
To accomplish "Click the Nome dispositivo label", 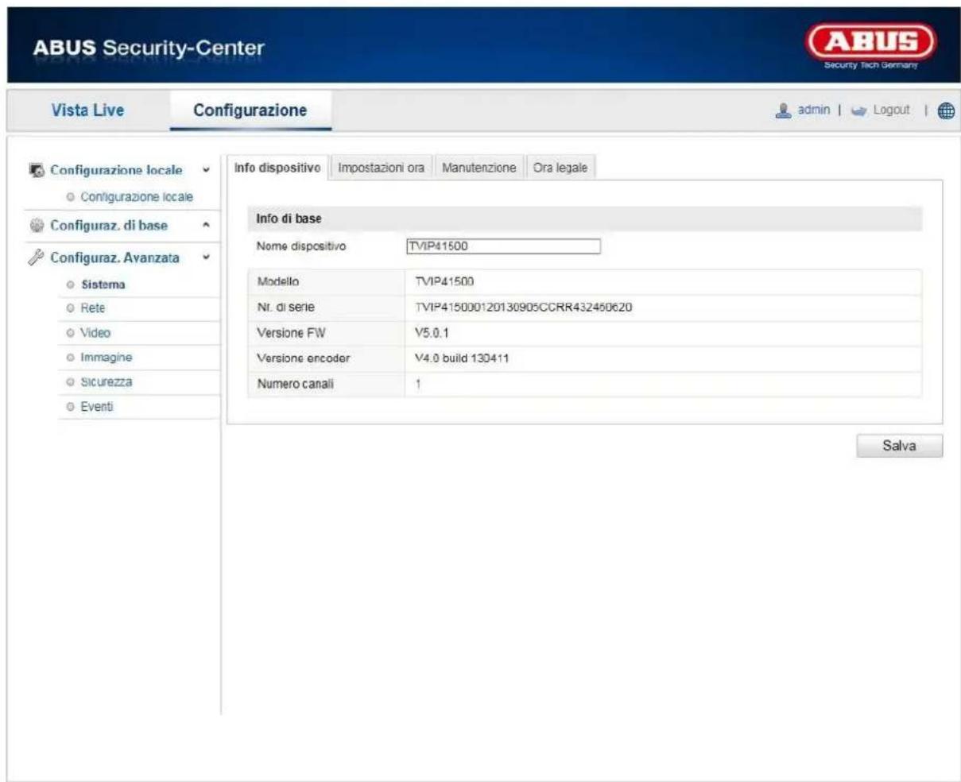I will (x=300, y=246).
